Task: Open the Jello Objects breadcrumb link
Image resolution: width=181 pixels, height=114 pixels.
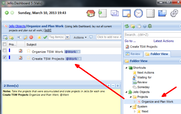Action: (x=17, y=26)
